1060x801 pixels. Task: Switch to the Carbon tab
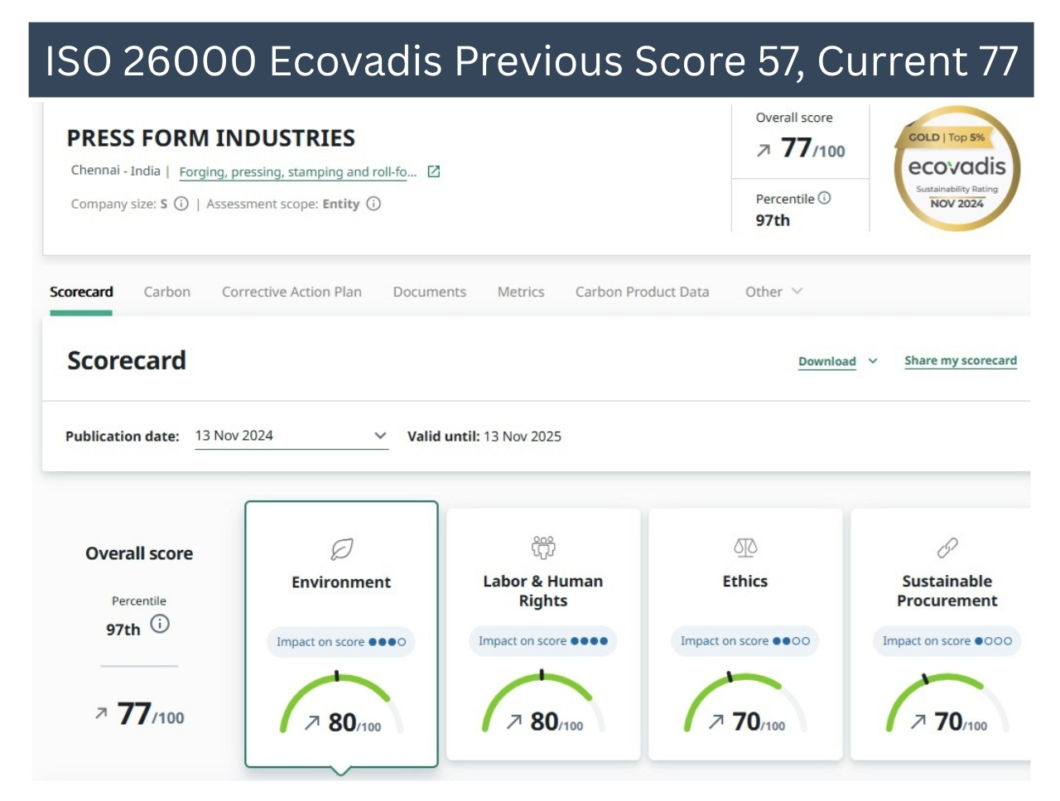coord(167,292)
